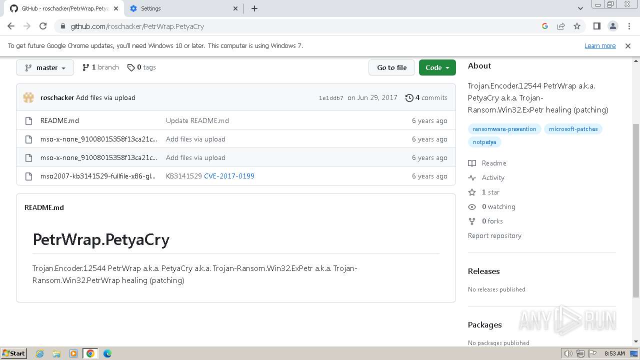Select the ransomware-prevention topic tag

point(504,129)
